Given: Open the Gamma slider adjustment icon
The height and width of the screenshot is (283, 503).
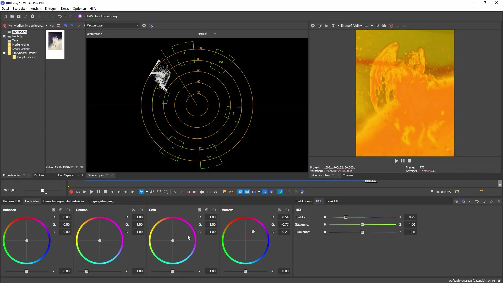Looking at the screenshot, I should click(x=134, y=210).
